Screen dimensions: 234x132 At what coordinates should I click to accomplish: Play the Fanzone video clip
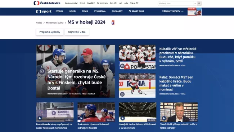click(40, 118)
